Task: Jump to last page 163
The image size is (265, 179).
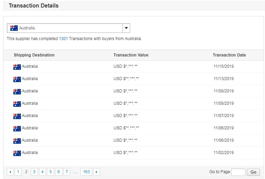Action: click(86, 172)
